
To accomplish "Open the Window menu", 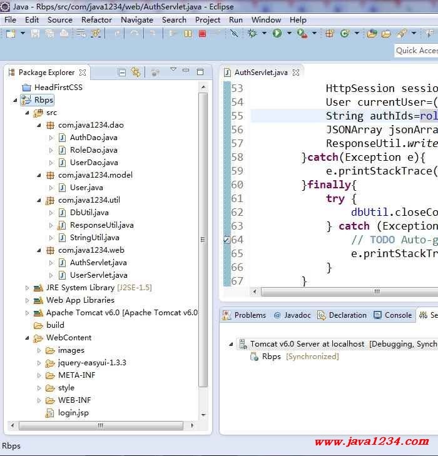I will (x=266, y=20).
